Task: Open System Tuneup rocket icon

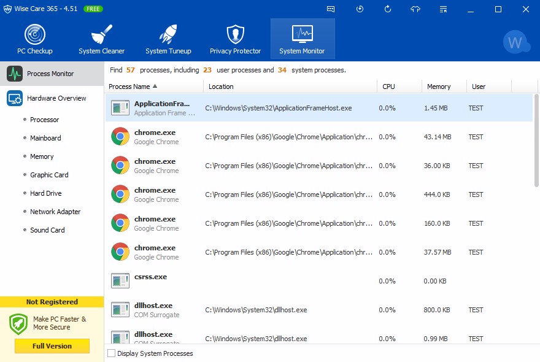Action: click(168, 39)
